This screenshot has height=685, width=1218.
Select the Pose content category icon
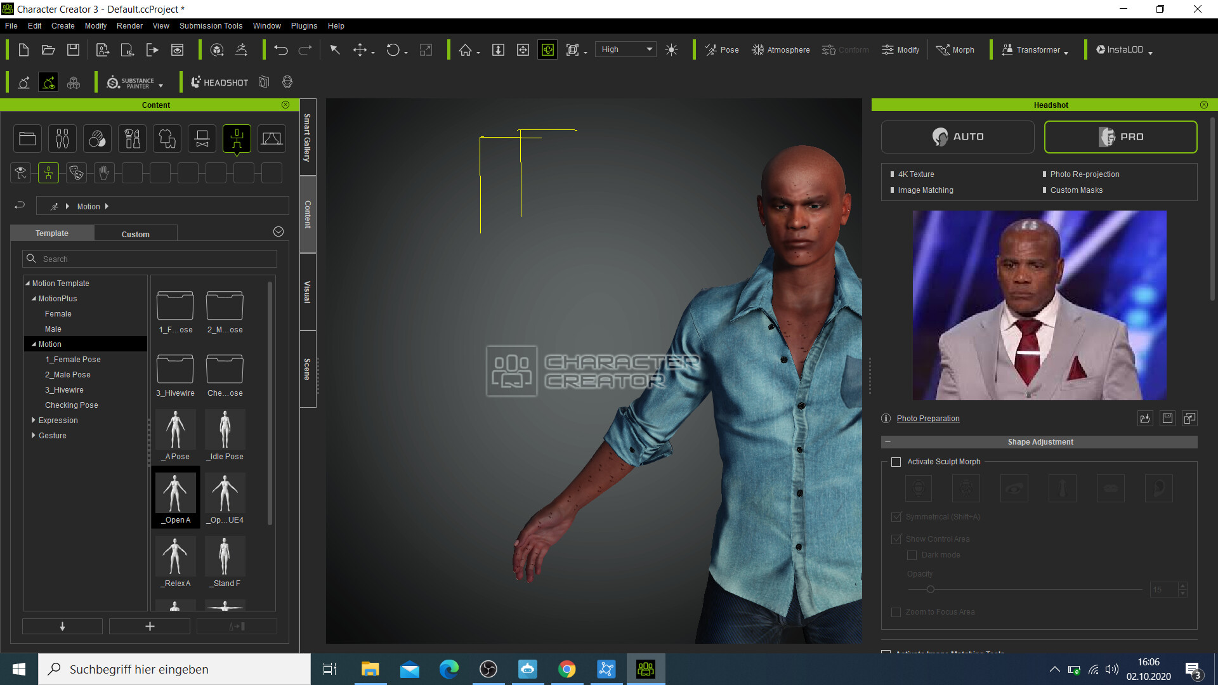(237, 138)
